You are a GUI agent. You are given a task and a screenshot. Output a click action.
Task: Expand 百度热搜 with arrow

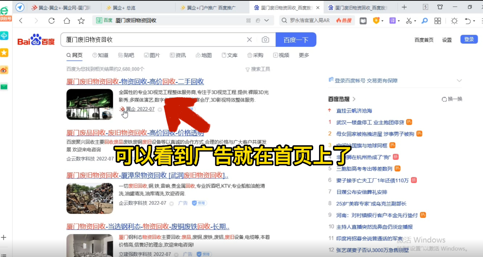(x=354, y=99)
